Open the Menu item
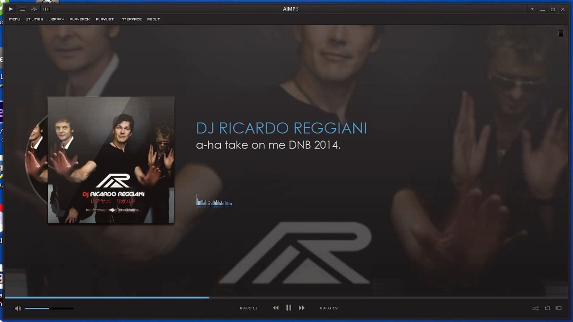This screenshot has width=573, height=322. (x=15, y=19)
